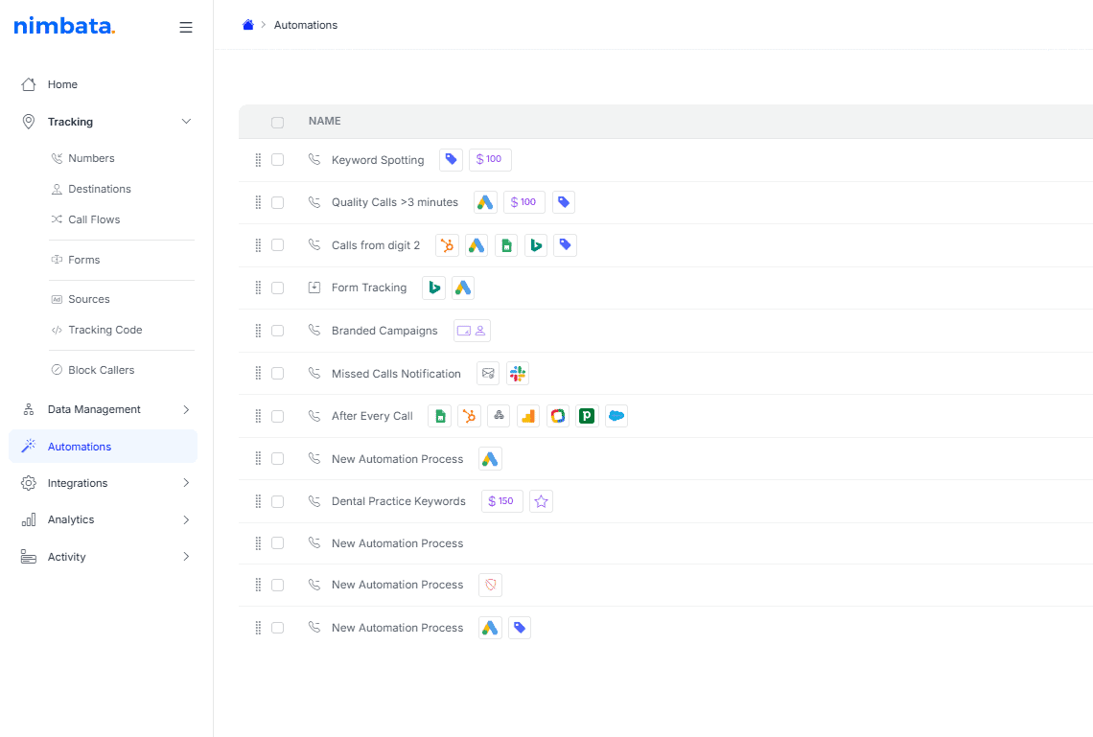Collapse the Tracking section in the sidebar
Image resolution: width=1093 pixels, height=737 pixels.
point(186,121)
